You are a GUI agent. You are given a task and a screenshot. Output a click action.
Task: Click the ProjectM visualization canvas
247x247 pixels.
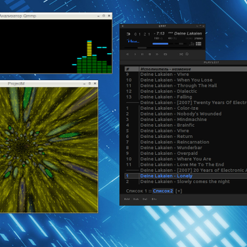pyautogui.click(x=49, y=150)
